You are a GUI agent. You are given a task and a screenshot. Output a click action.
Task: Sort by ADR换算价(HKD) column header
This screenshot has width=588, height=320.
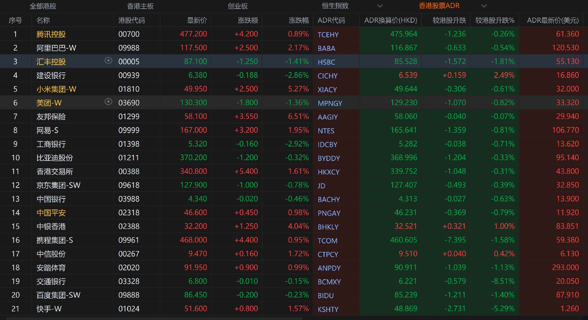390,20
